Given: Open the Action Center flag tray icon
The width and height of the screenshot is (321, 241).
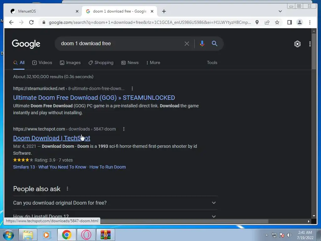Looking at the screenshot, I should pyautogui.click(x=282, y=235).
